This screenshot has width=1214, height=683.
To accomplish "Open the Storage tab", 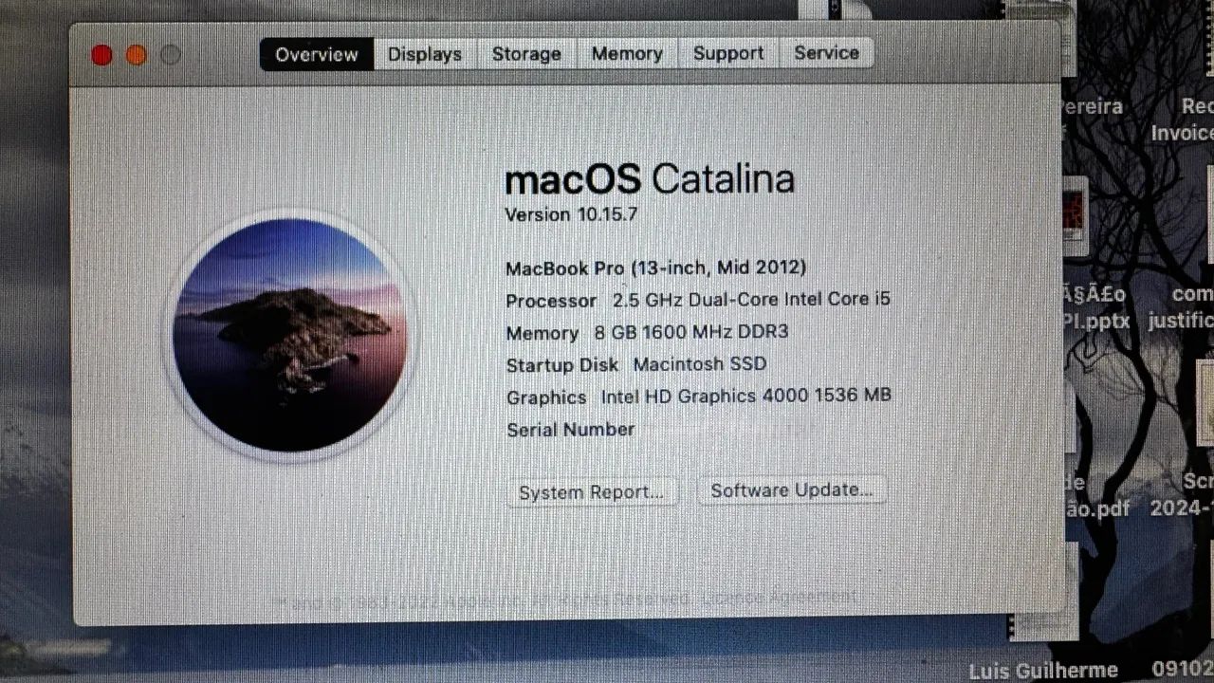I will (526, 54).
